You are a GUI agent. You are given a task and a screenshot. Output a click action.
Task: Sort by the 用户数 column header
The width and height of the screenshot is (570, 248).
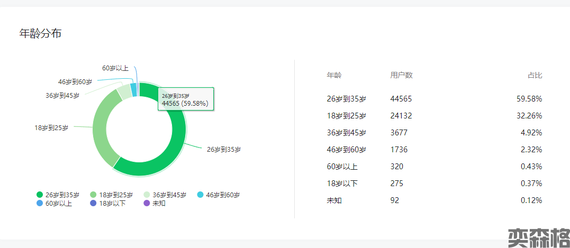pos(401,75)
